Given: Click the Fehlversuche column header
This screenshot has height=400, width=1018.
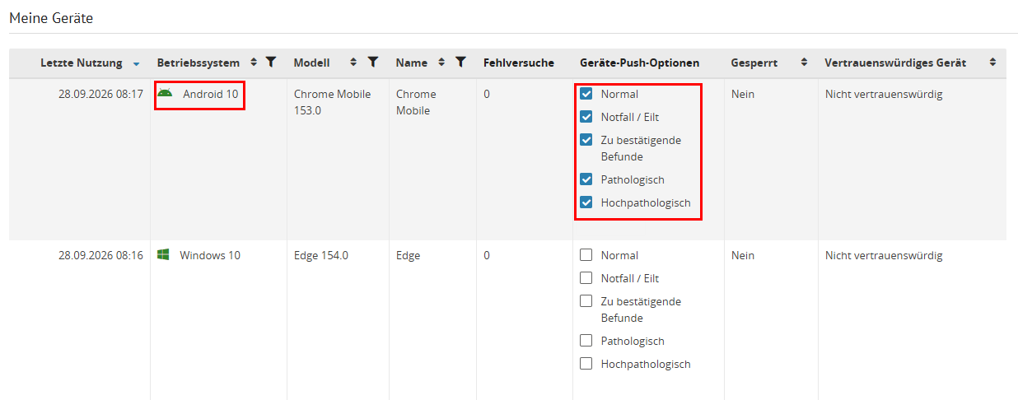Looking at the screenshot, I should click(519, 63).
